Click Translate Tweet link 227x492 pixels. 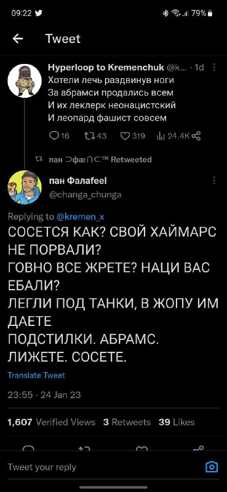[x=36, y=375]
